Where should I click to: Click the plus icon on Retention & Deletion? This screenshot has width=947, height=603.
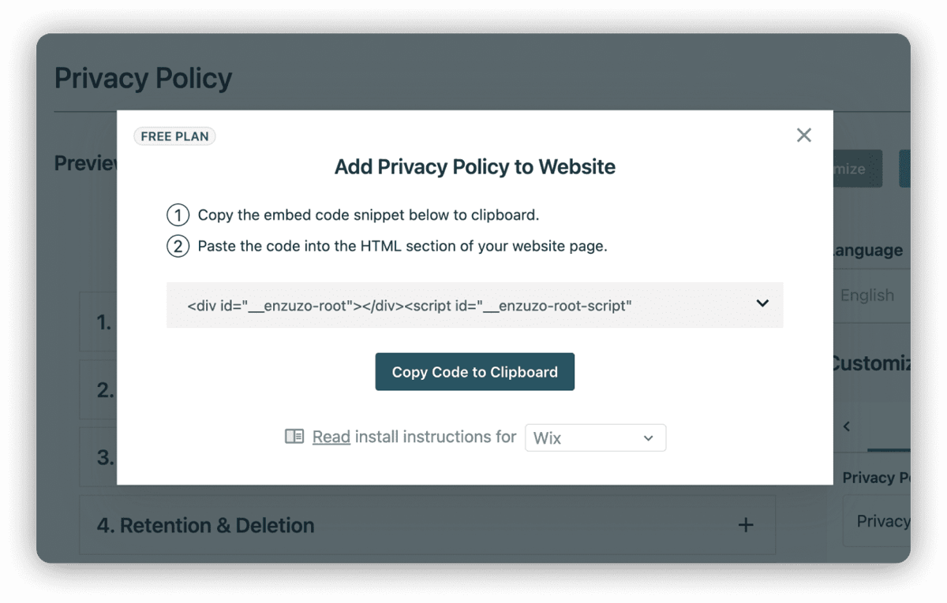[x=745, y=525]
